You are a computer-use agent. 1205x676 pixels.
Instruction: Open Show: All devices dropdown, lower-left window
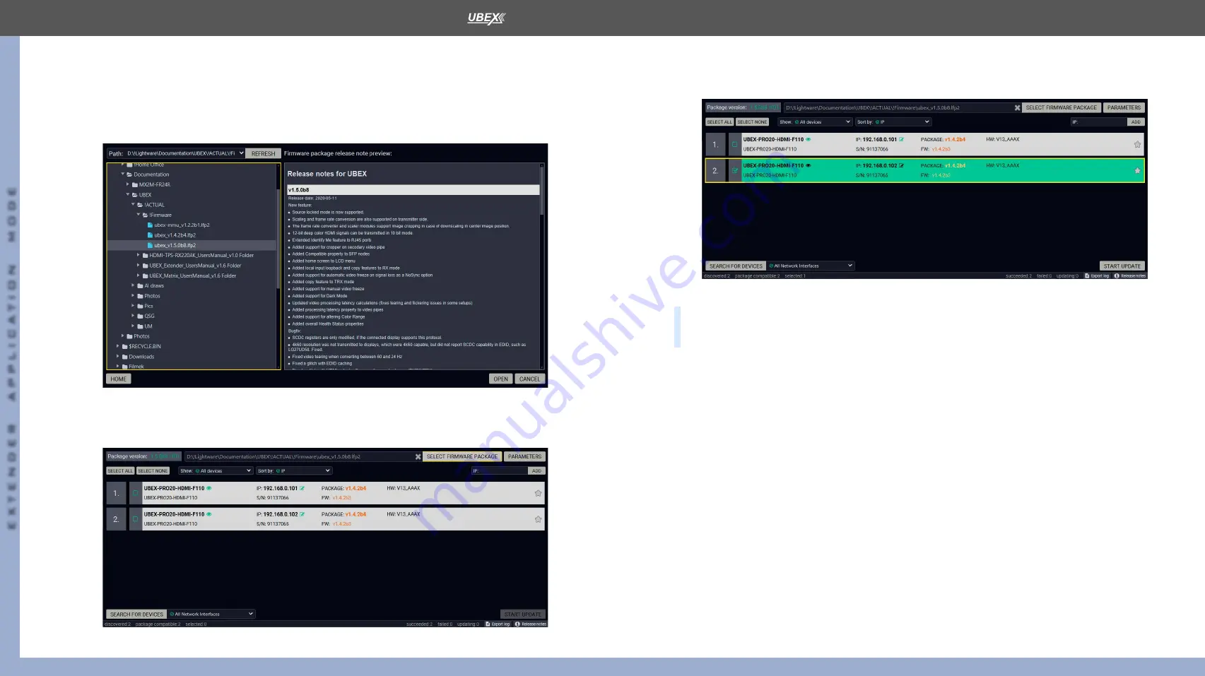[216, 471]
